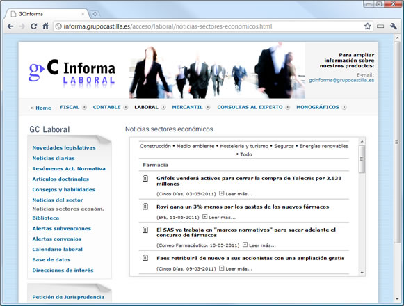Open Novedades legislativas sidebar link

pyautogui.click(x=64, y=147)
